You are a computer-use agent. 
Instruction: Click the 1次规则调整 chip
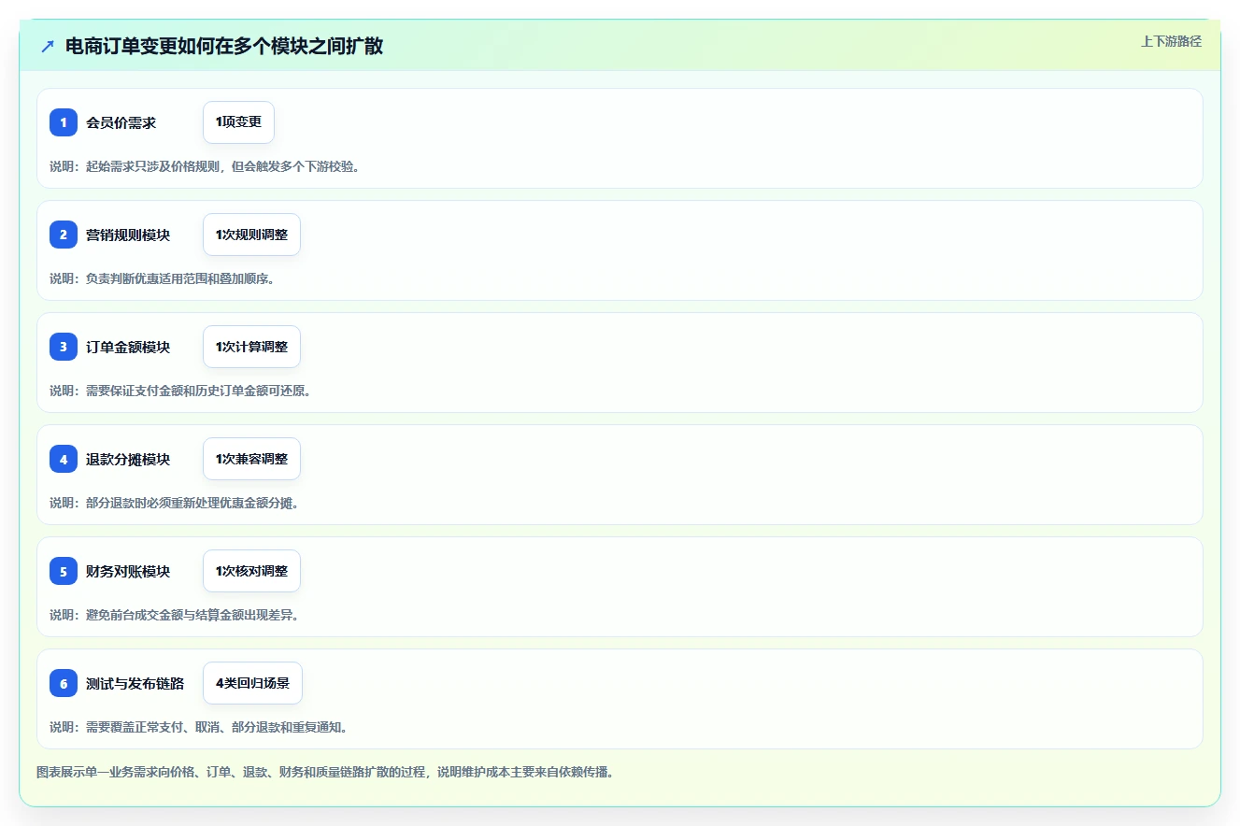pos(251,235)
